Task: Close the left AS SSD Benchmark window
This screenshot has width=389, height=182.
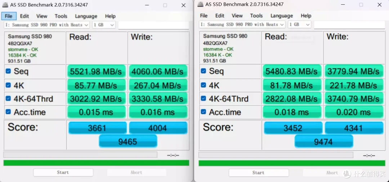Action: click(183, 5)
